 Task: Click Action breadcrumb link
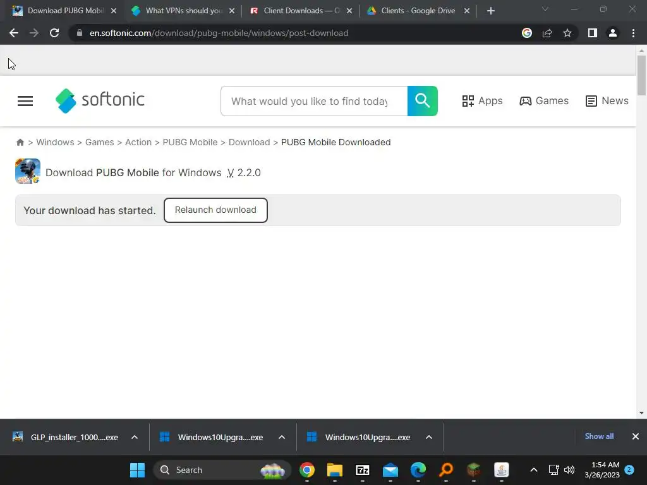138,142
